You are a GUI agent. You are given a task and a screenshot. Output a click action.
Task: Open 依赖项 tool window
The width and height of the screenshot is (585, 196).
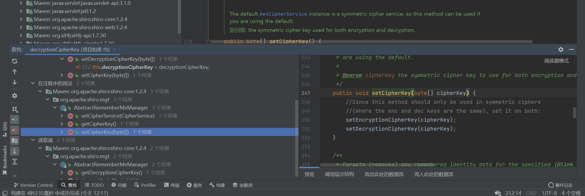click(243, 185)
